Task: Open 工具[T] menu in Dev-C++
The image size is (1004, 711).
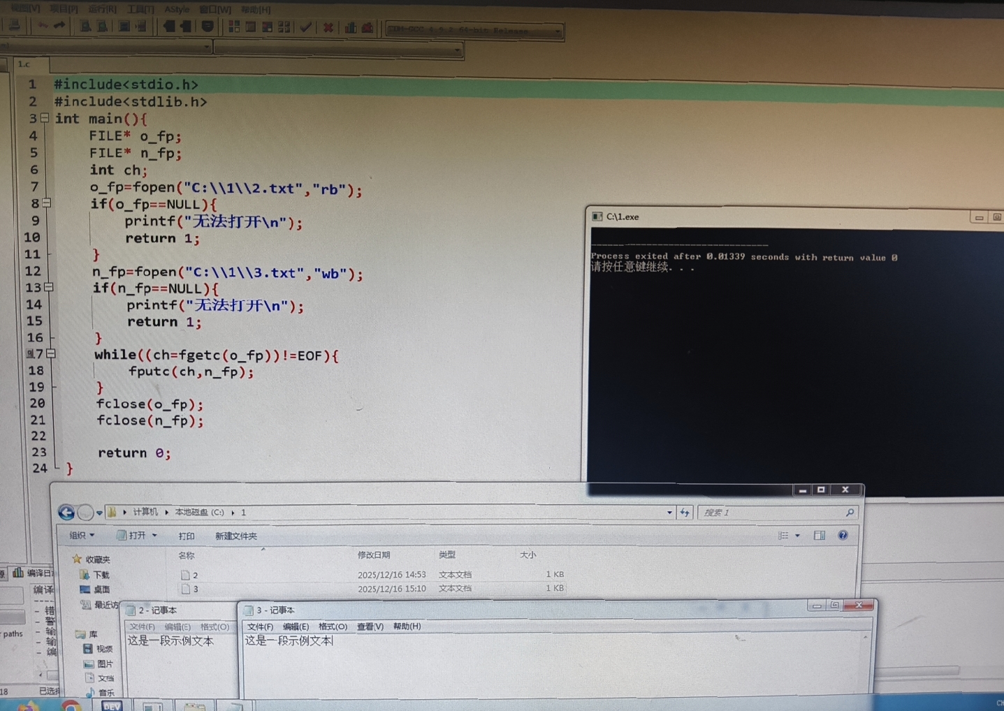Action: (x=140, y=10)
